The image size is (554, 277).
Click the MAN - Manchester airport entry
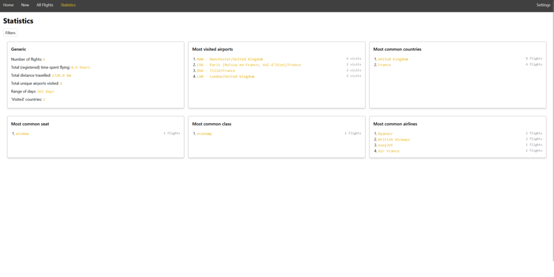[x=229, y=59]
